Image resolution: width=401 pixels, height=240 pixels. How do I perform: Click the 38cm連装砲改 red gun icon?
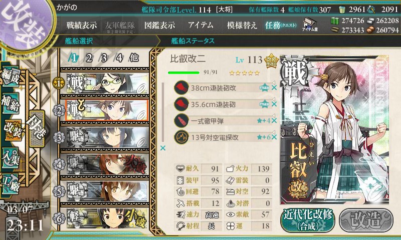[x=181, y=87]
